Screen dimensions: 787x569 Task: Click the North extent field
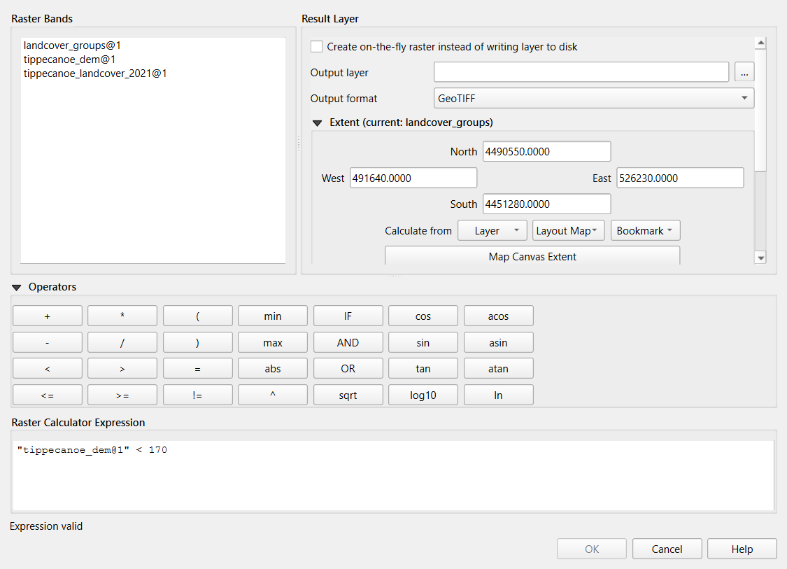tap(546, 152)
